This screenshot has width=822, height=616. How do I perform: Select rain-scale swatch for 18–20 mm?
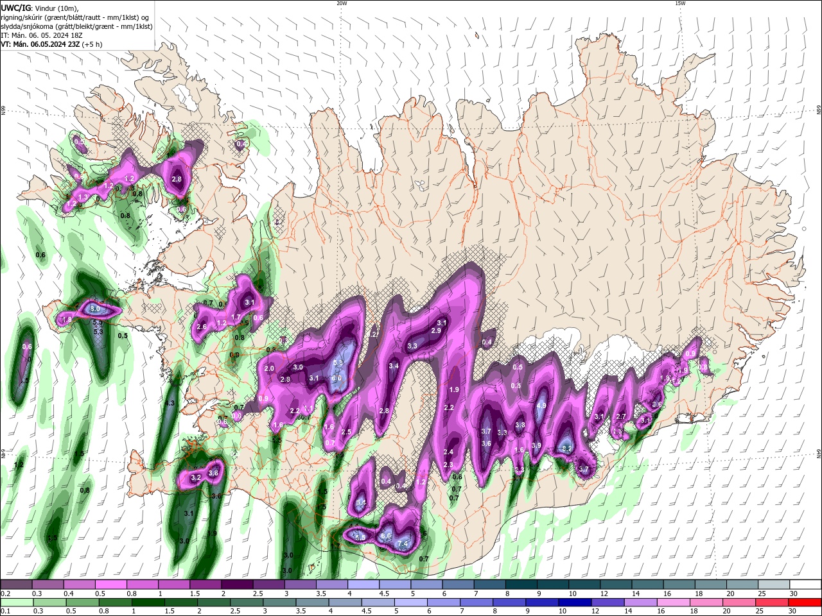coord(706,602)
